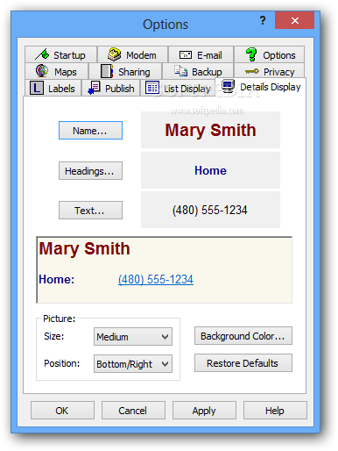Viewport: 338px width, 451px height.
Task: Go to the E-mail tab
Action: (201, 54)
